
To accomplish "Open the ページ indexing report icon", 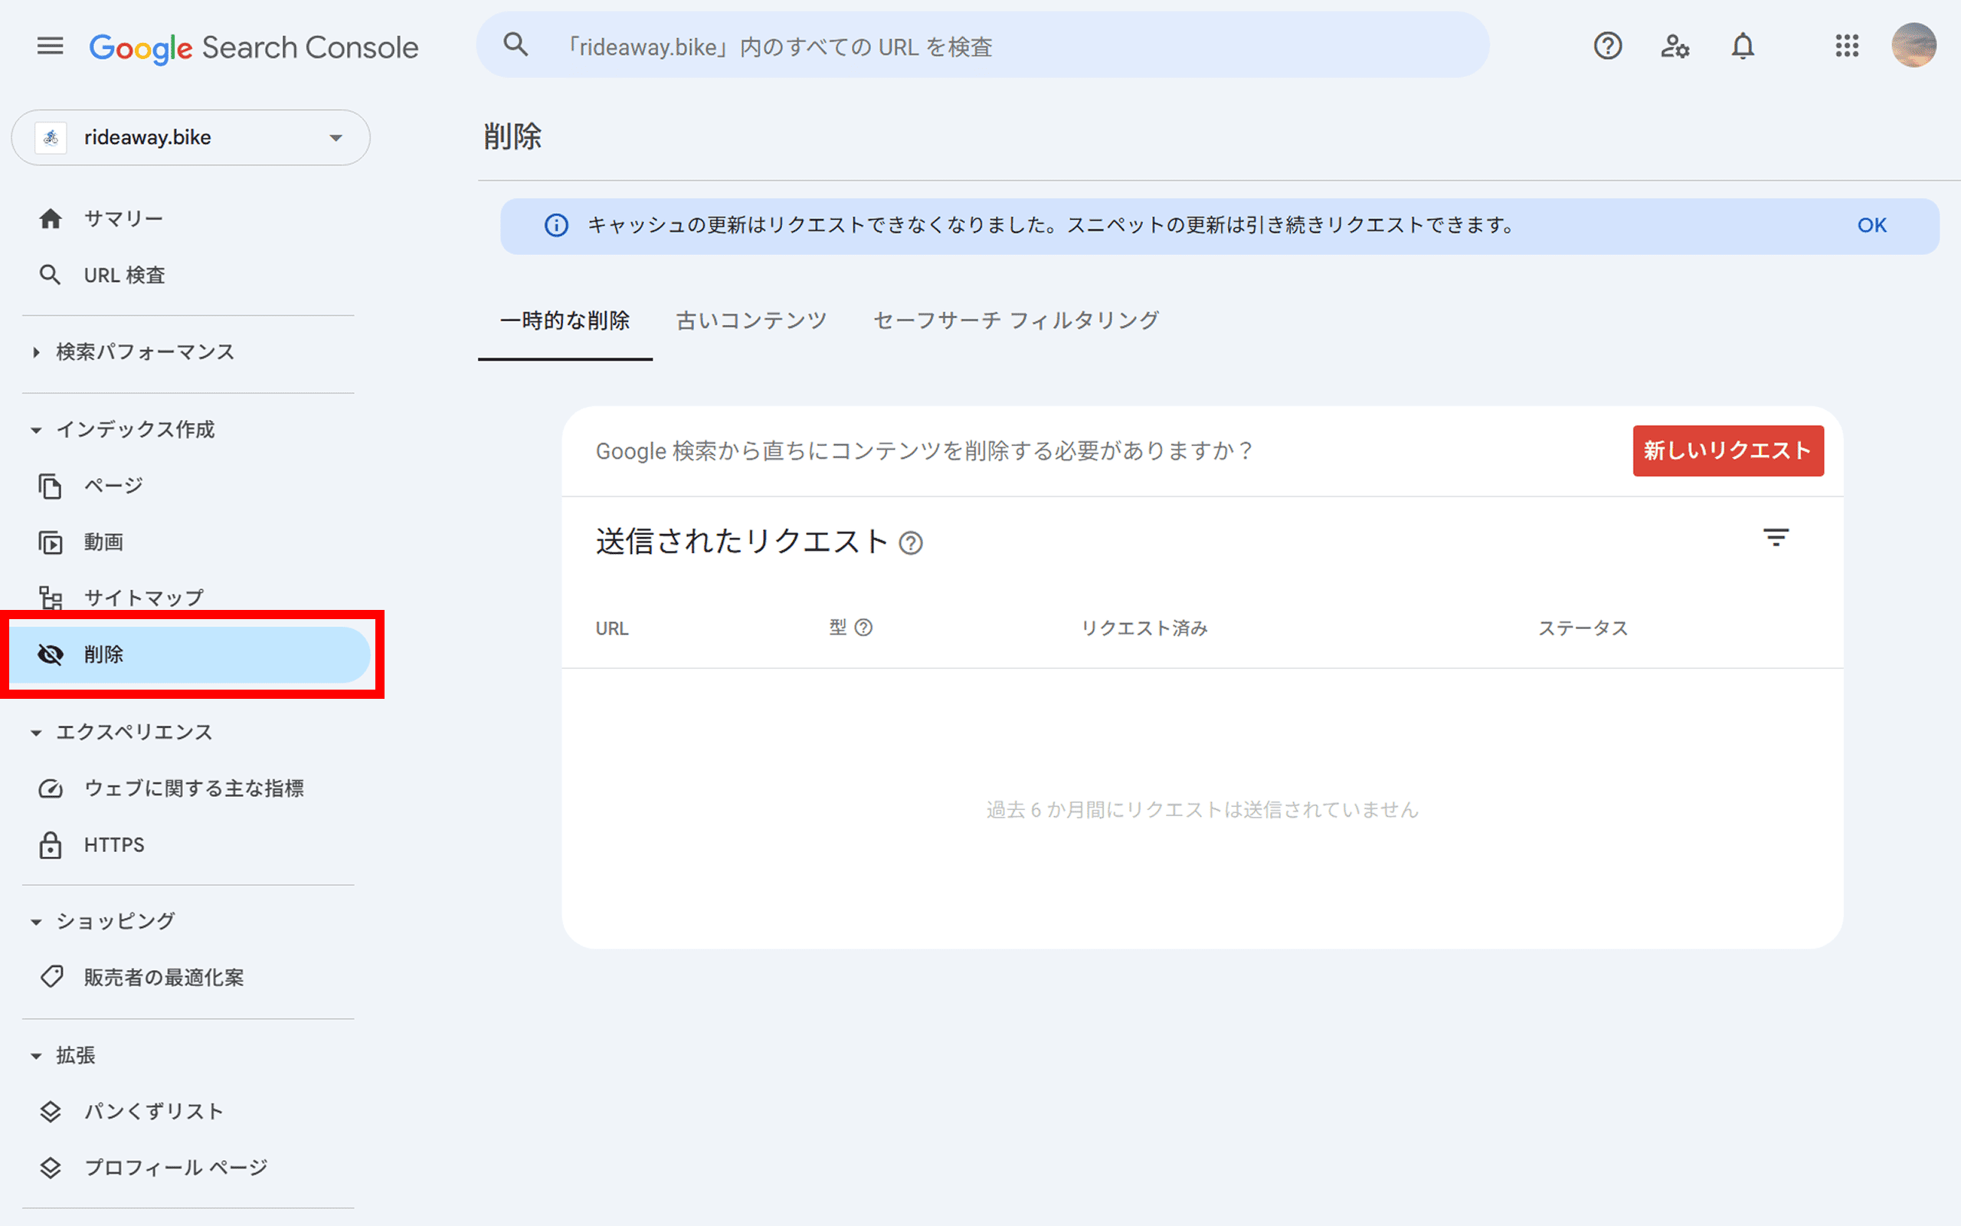I will tap(51, 487).
